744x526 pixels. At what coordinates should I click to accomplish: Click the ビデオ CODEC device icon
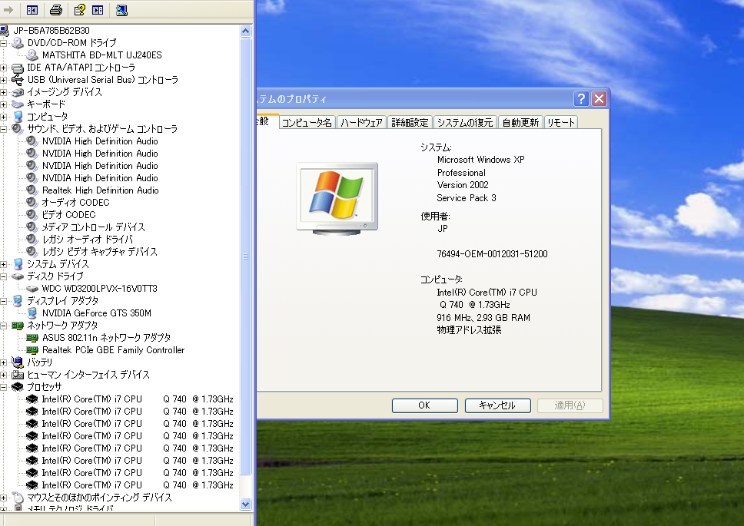[32, 215]
